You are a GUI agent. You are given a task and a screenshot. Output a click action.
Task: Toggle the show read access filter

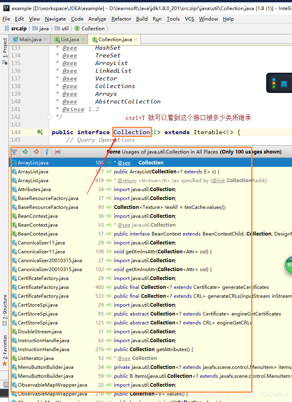click(25, 152)
